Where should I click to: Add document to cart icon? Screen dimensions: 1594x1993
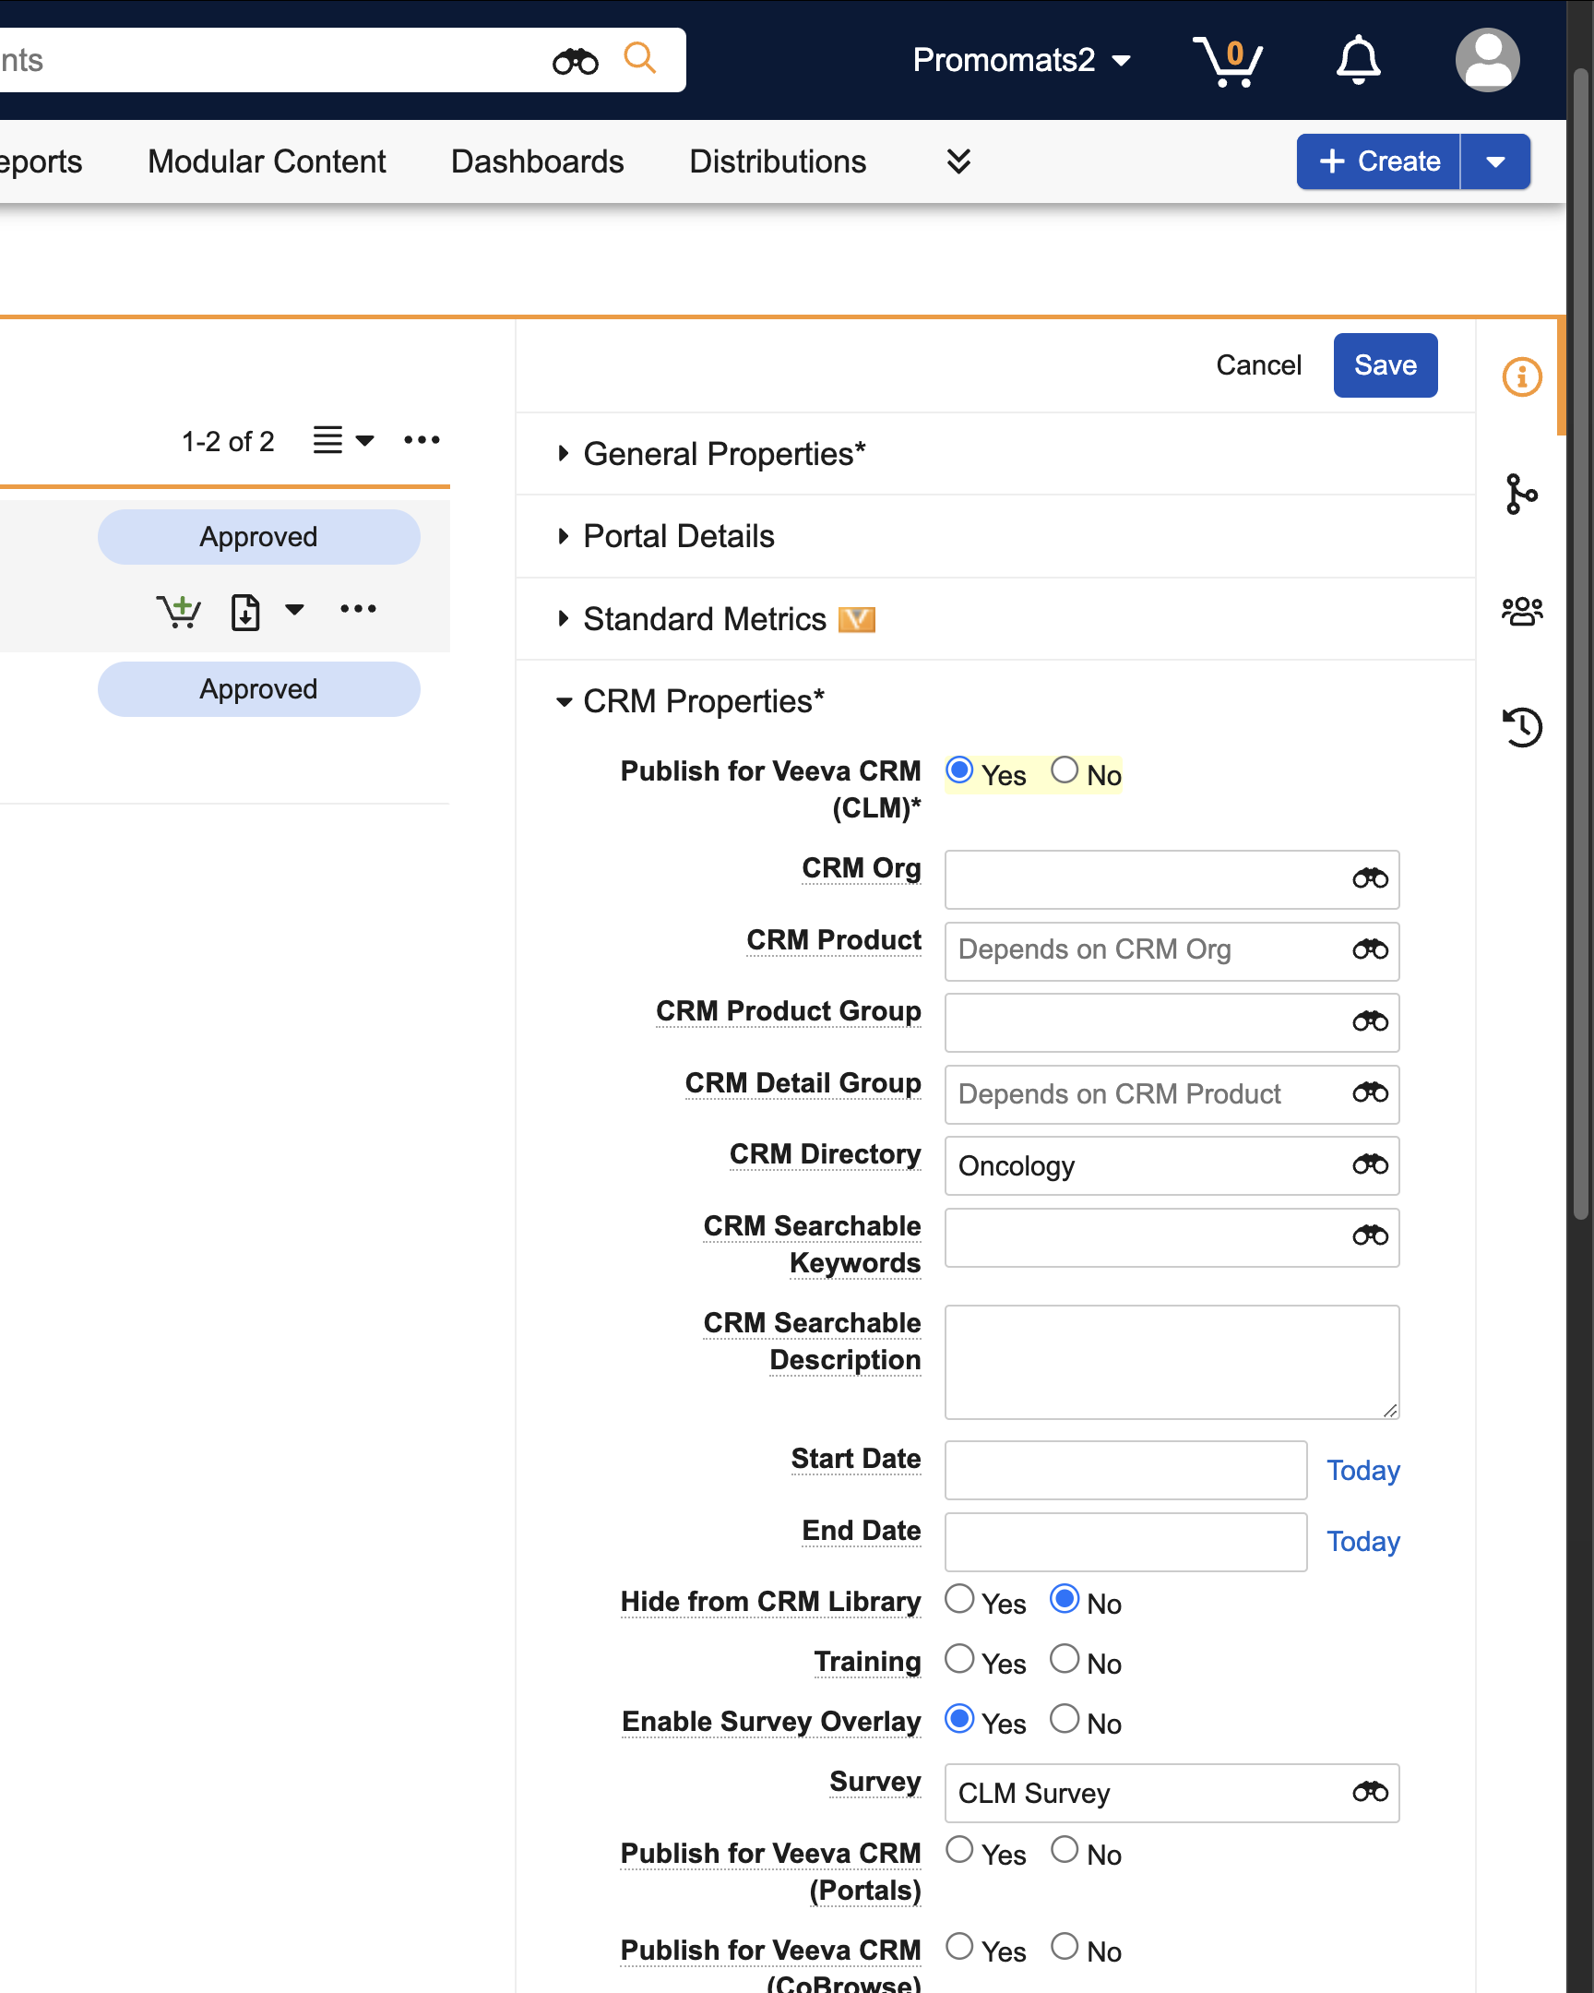(x=178, y=611)
